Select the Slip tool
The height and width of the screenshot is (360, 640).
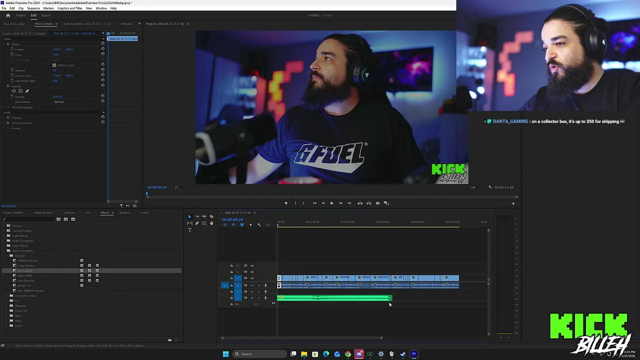[189, 223]
